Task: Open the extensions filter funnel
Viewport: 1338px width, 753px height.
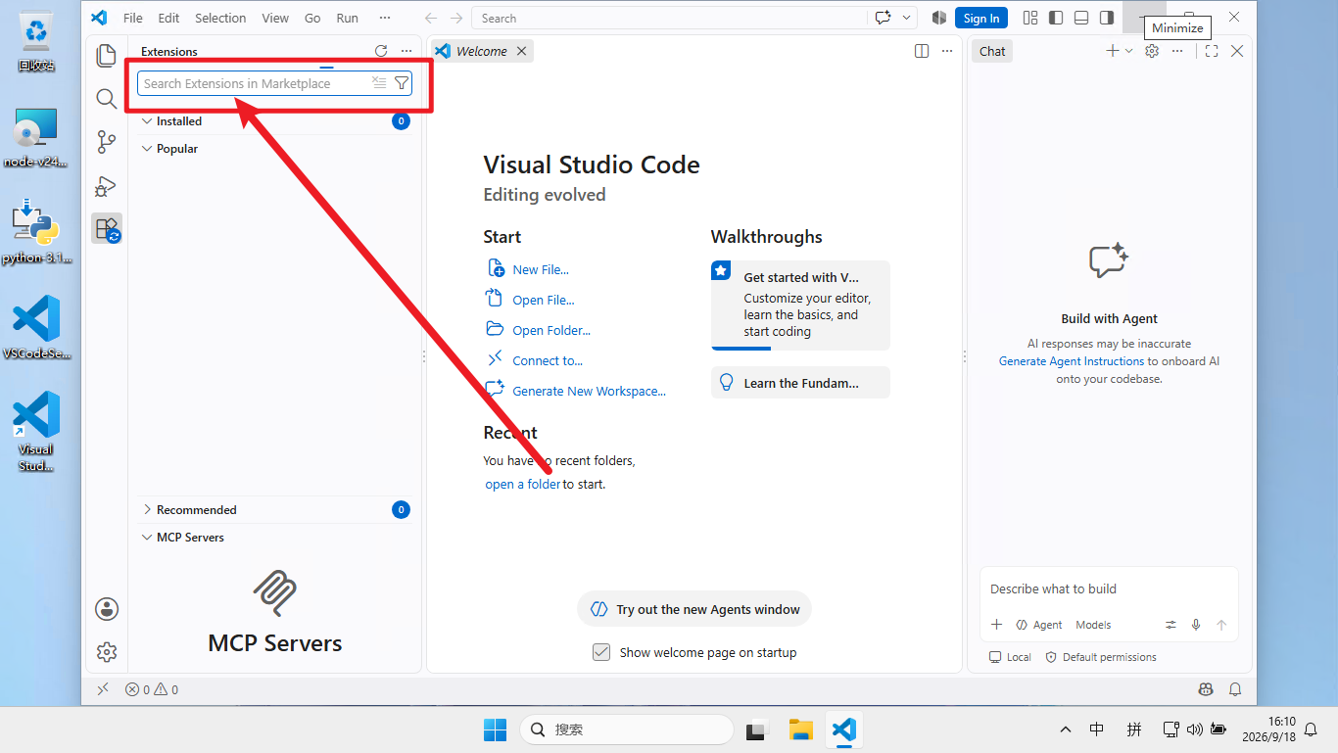Action: (x=402, y=83)
